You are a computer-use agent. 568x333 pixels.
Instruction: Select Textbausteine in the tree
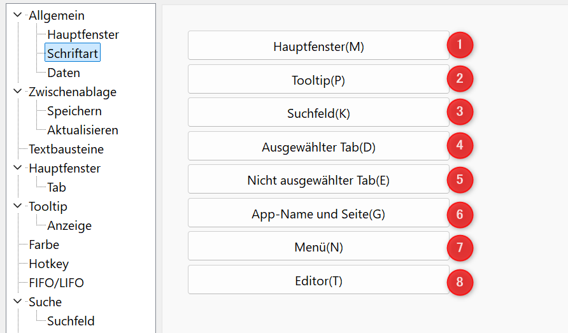pos(66,149)
